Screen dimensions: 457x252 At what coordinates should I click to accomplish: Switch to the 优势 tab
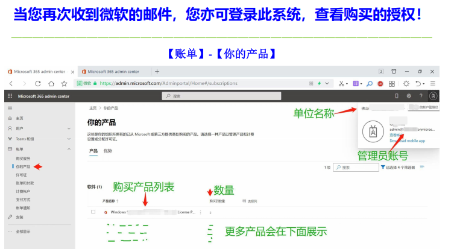pos(107,151)
